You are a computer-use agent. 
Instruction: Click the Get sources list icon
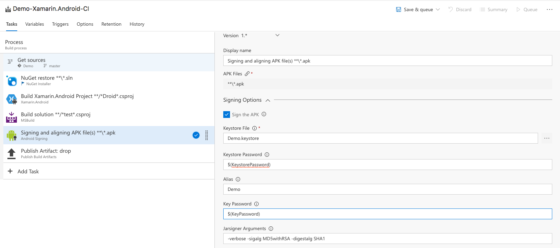point(10,61)
